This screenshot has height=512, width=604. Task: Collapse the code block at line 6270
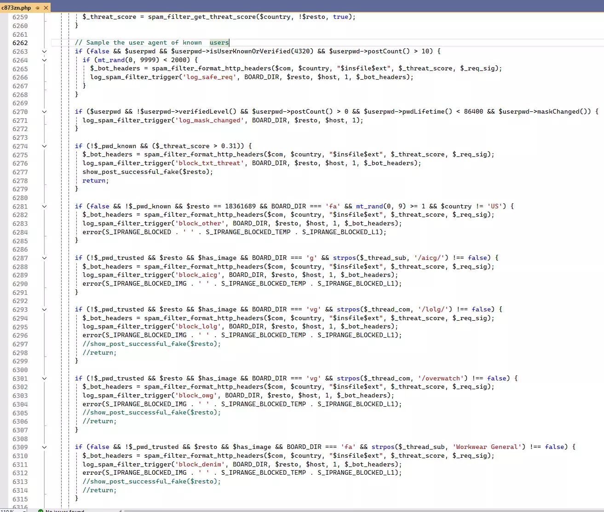(x=44, y=112)
